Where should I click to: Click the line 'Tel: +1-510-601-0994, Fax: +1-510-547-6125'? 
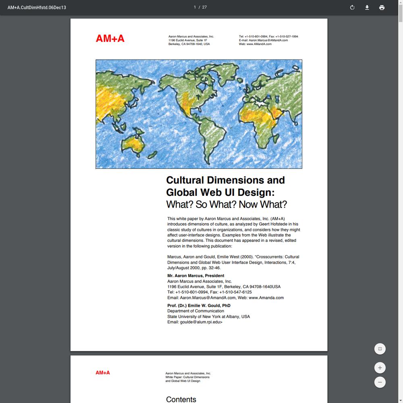(210, 292)
